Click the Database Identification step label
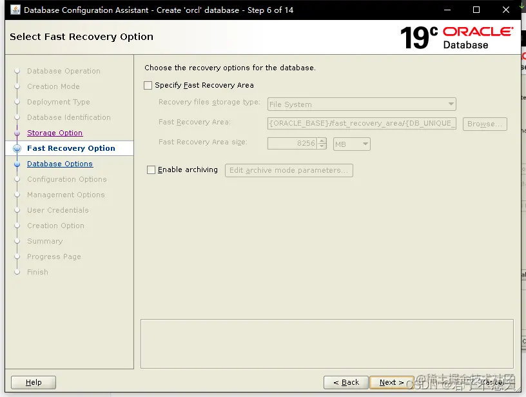The image size is (526, 397). (69, 117)
